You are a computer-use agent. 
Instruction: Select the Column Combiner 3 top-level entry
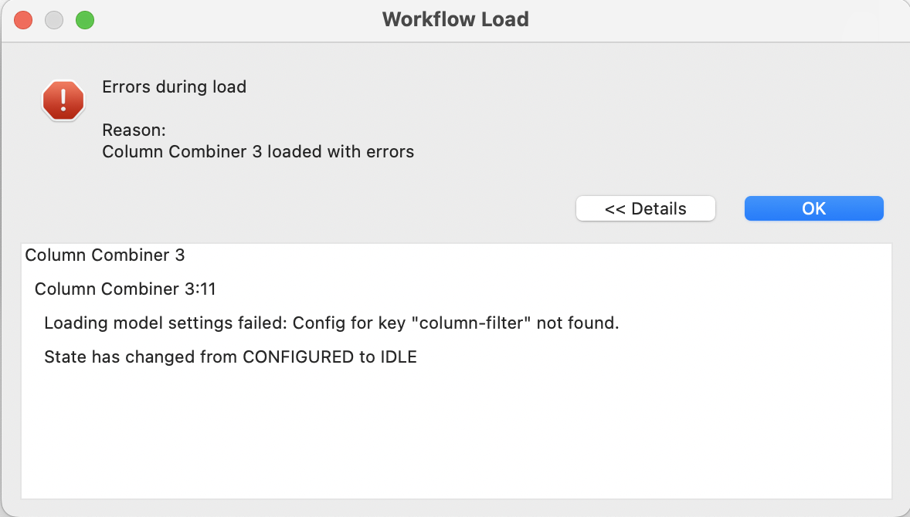coord(105,255)
